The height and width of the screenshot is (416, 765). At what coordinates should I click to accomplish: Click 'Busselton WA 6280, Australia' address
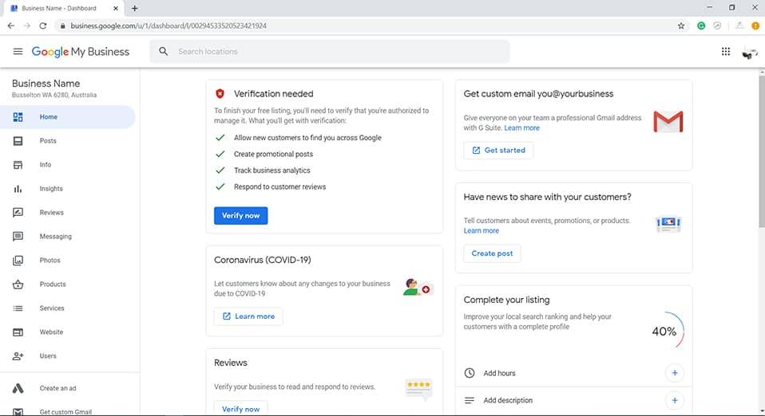tap(54, 95)
